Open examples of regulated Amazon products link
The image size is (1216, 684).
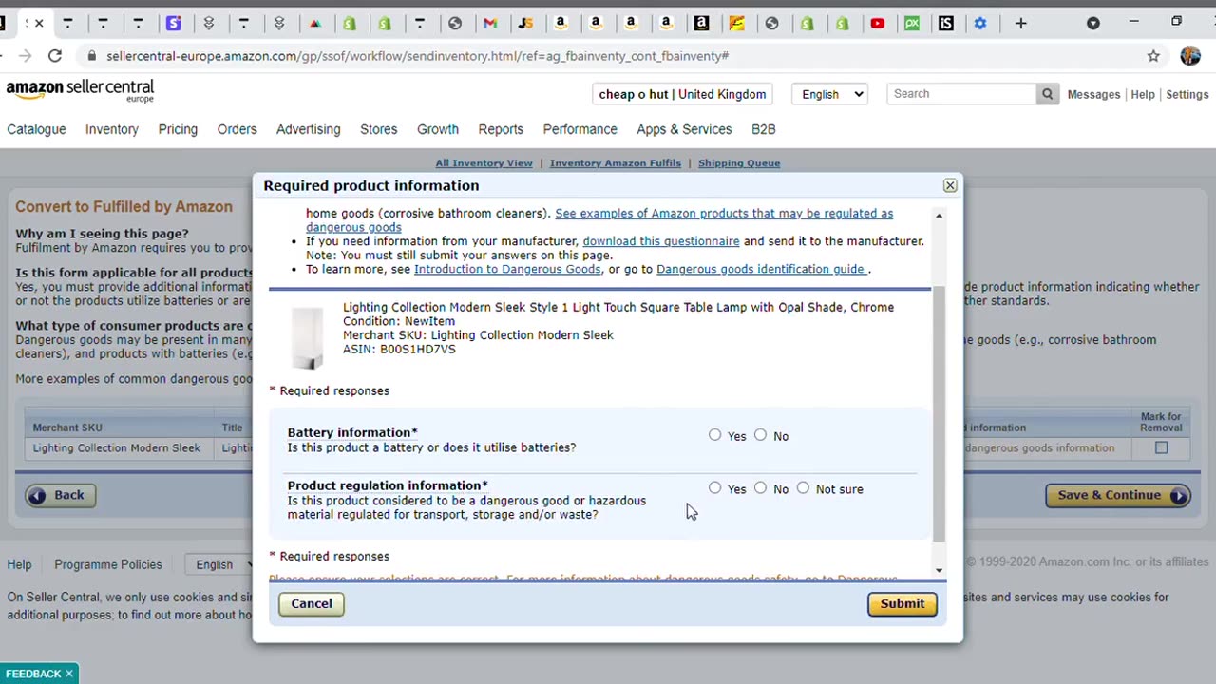click(x=724, y=214)
